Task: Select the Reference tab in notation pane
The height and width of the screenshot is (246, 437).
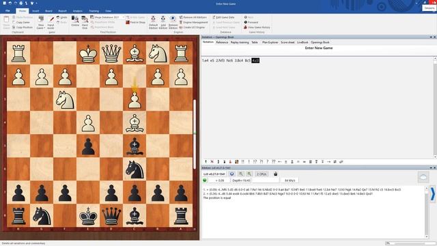Action: (x=222, y=42)
